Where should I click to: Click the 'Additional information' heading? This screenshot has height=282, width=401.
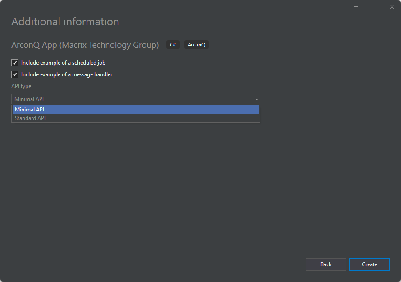click(x=65, y=22)
